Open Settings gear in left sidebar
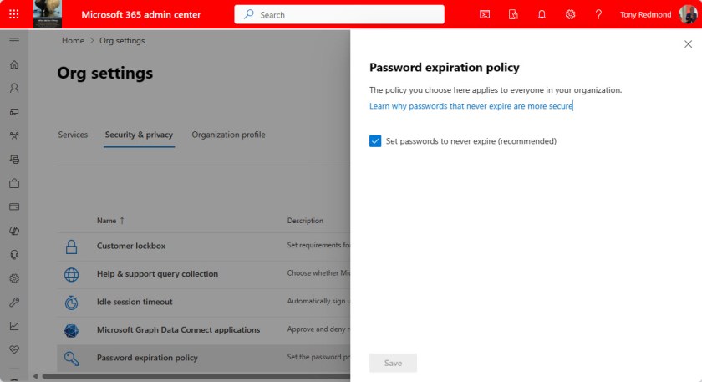702x382 pixels. coord(14,278)
